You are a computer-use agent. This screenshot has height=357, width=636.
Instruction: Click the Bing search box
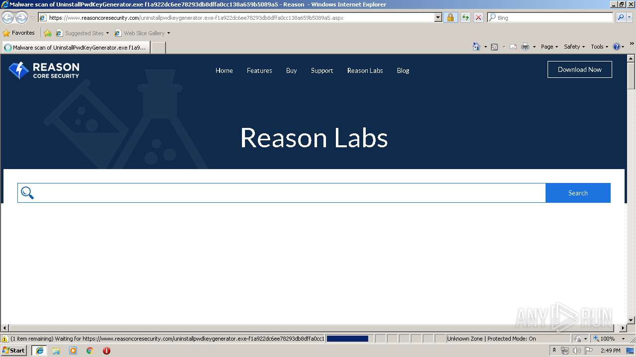coord(551,17)
